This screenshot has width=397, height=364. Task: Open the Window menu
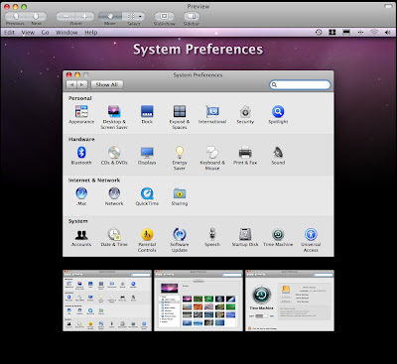click(66, 33)
